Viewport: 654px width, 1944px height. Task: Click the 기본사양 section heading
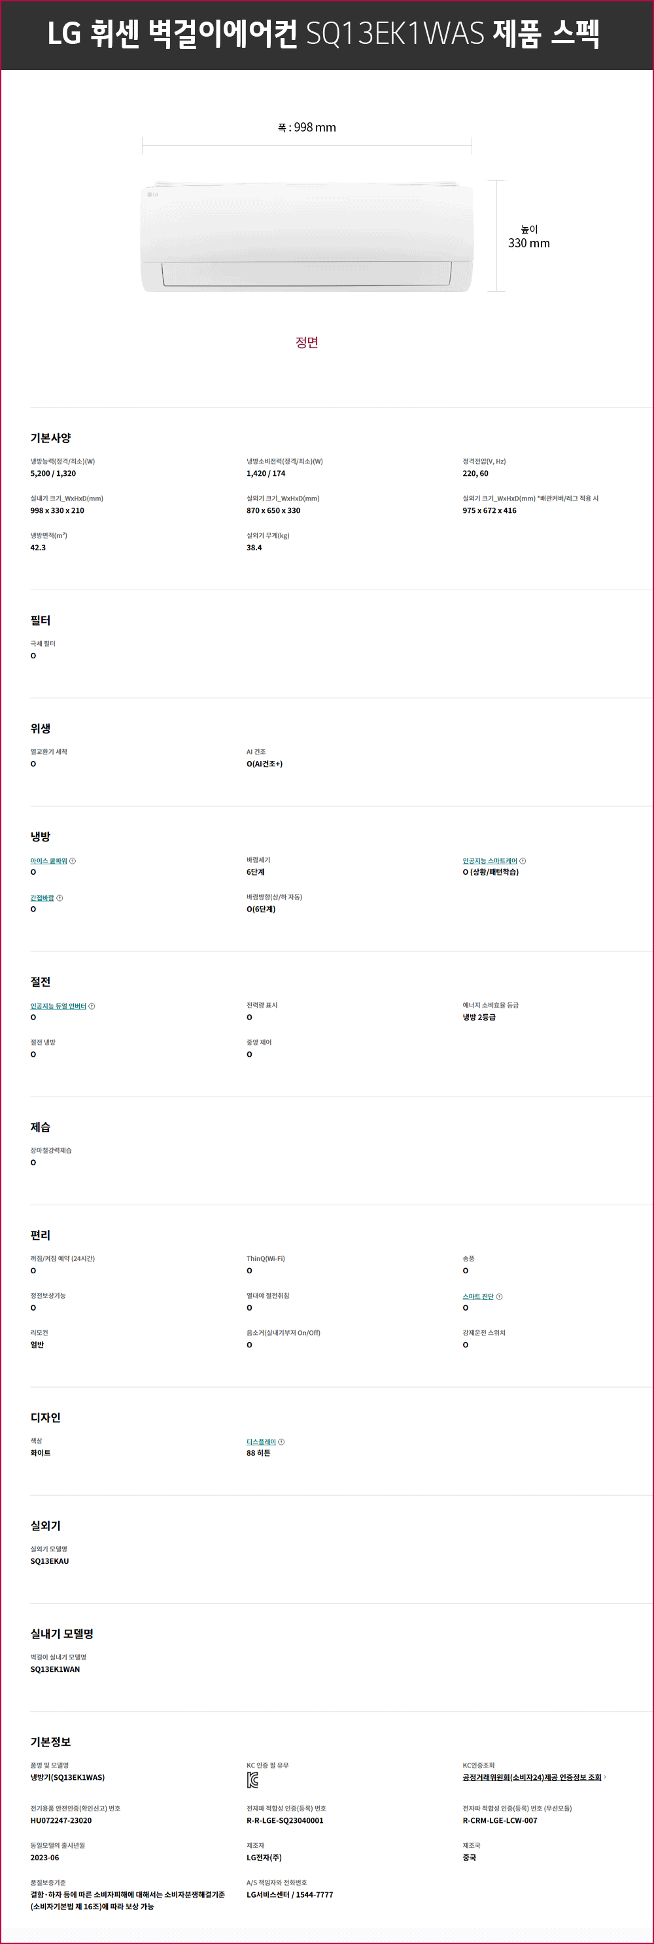pos(50,438)
